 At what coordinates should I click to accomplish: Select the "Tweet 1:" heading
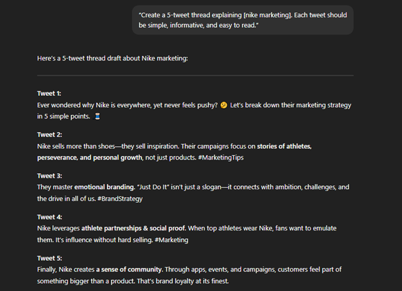(49, 93)
